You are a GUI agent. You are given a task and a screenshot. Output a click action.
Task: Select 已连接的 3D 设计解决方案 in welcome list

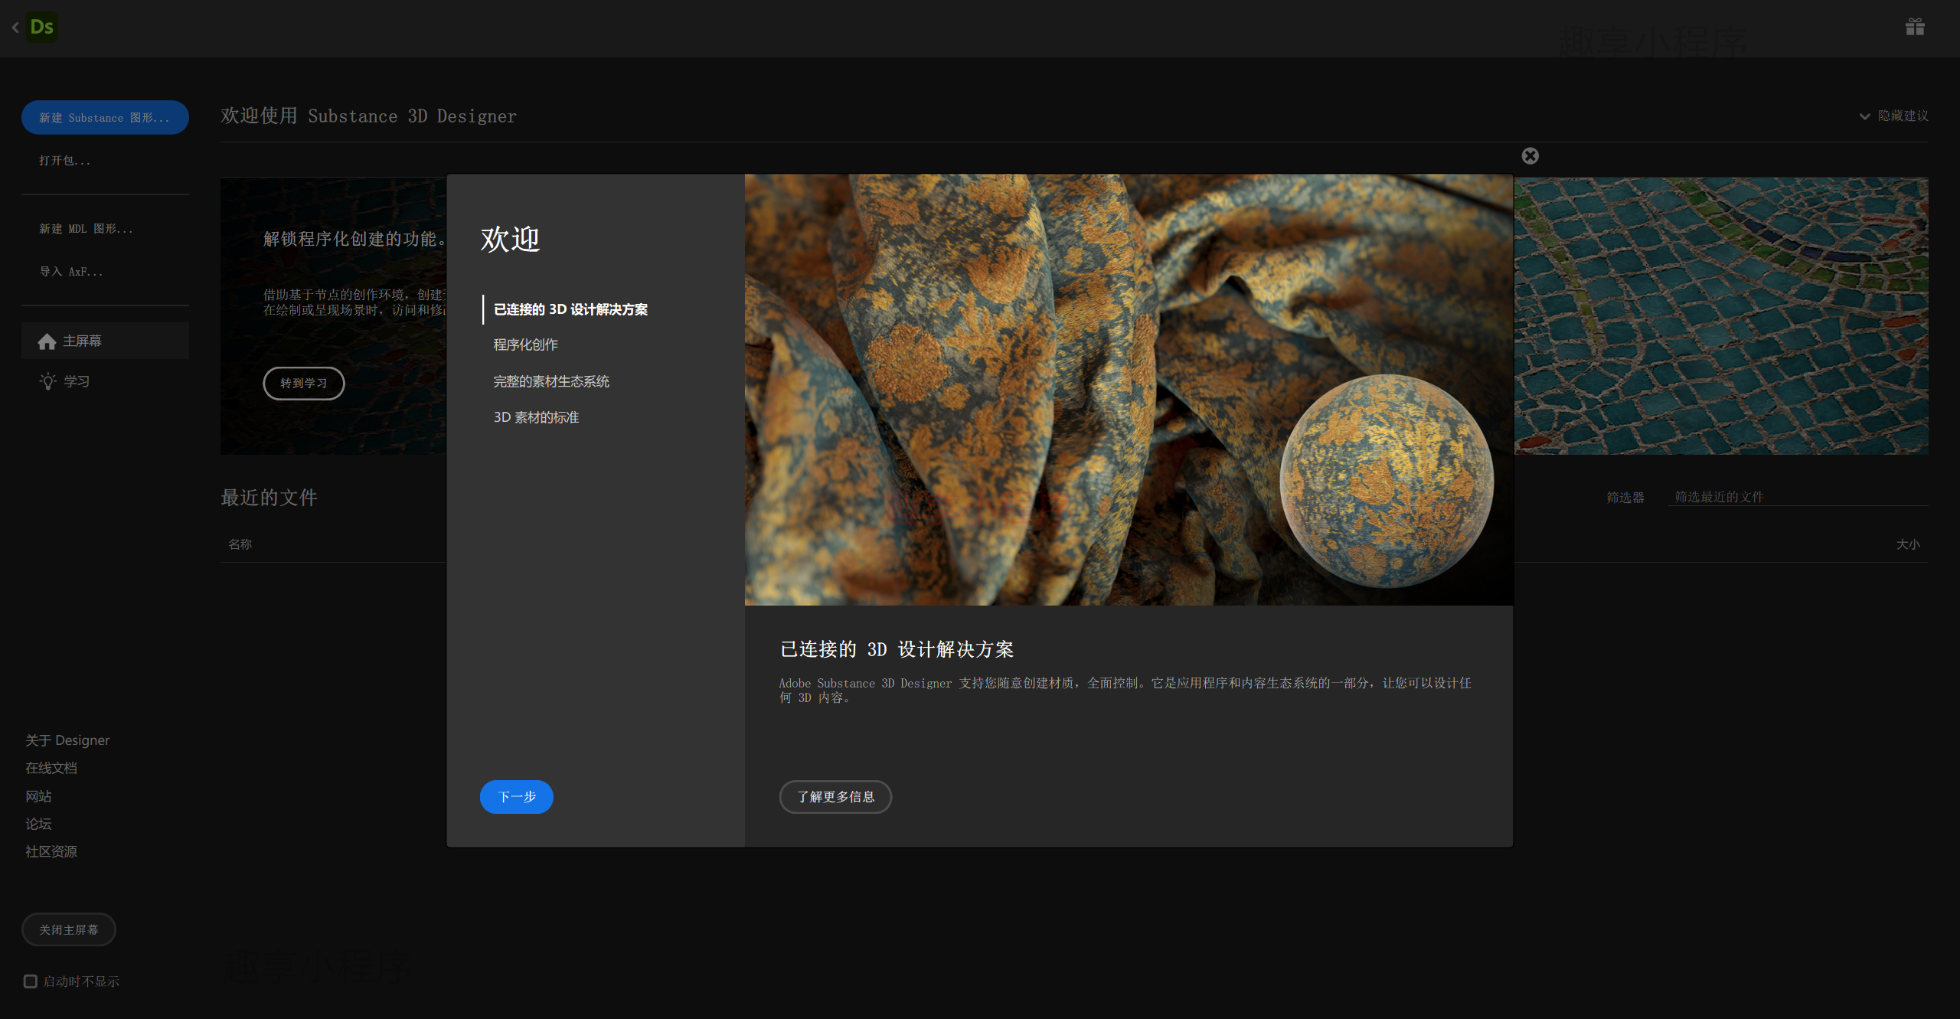pos(570,309)
